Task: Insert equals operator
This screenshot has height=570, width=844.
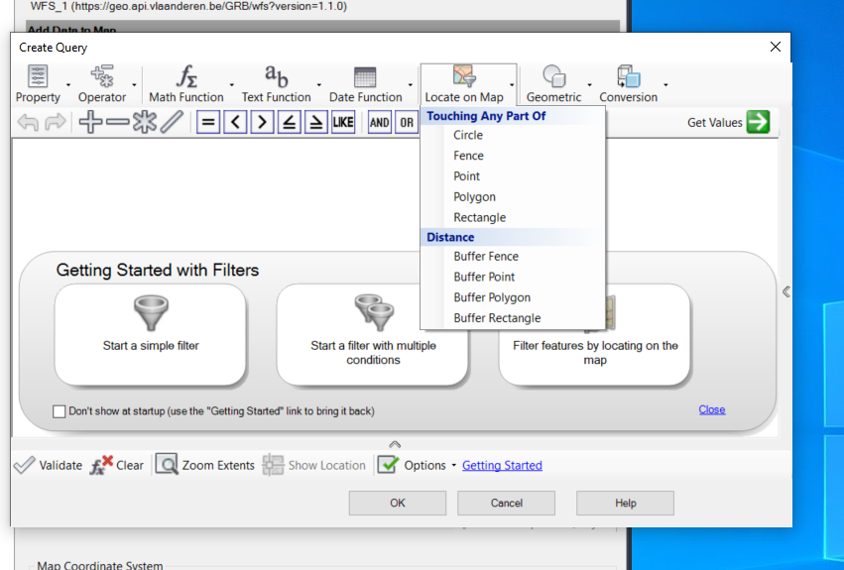Action: pos(207,122)
